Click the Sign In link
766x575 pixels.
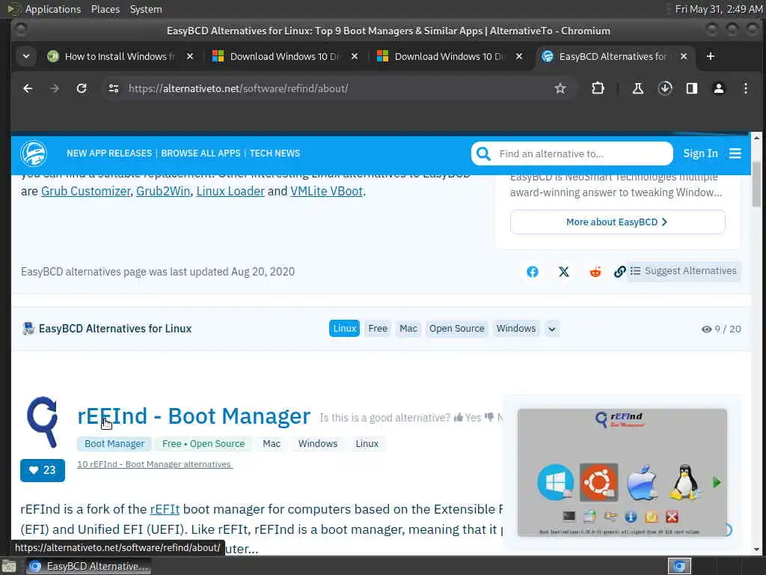(700, 153)
